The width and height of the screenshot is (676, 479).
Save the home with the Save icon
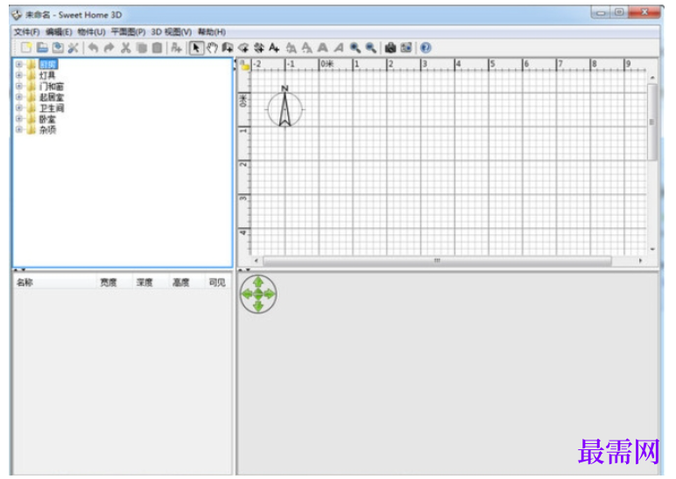[x=57, y=48]
